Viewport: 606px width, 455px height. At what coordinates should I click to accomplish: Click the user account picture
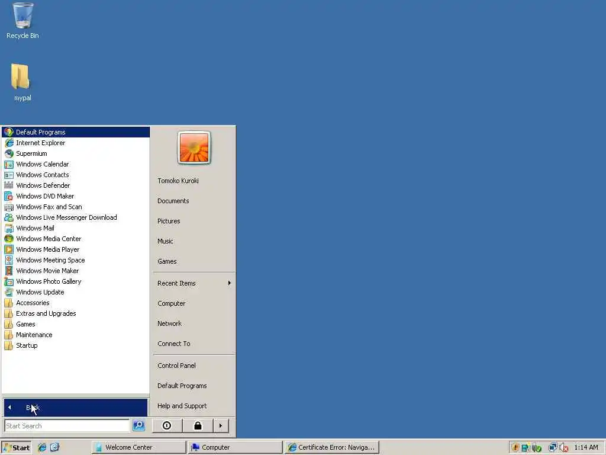[x=194, y=148]
